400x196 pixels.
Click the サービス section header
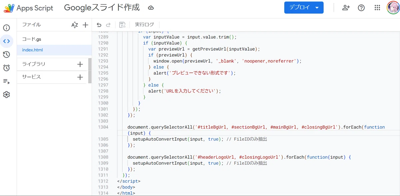pyautogui.click(x=31, y=77)
